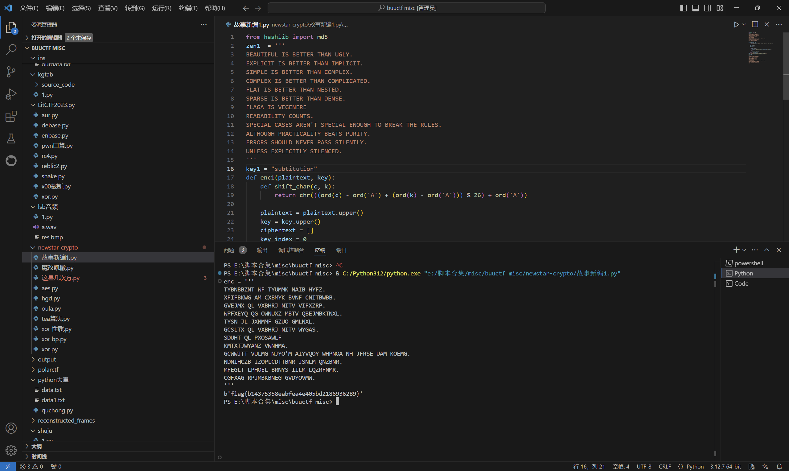Click ports forwarded indicator showing 0

[x=56, y=467]
